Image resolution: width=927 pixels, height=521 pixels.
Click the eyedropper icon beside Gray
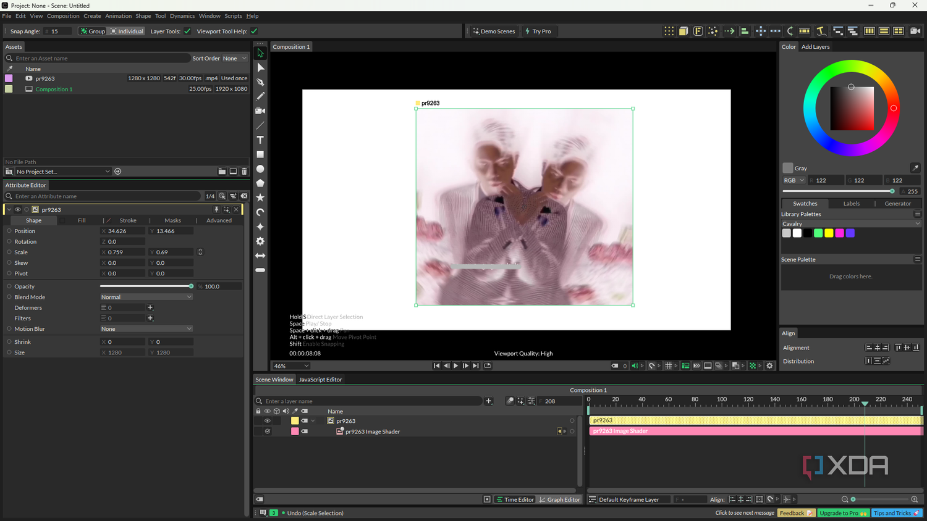tap(915, 168)
